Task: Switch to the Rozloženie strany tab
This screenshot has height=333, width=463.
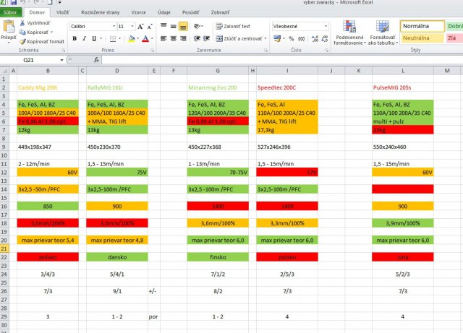Action: click(101, 12)
